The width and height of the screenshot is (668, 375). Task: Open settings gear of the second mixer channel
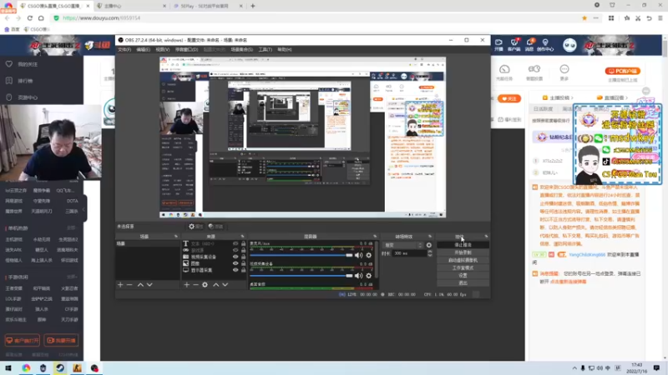[x=369, y=276]
